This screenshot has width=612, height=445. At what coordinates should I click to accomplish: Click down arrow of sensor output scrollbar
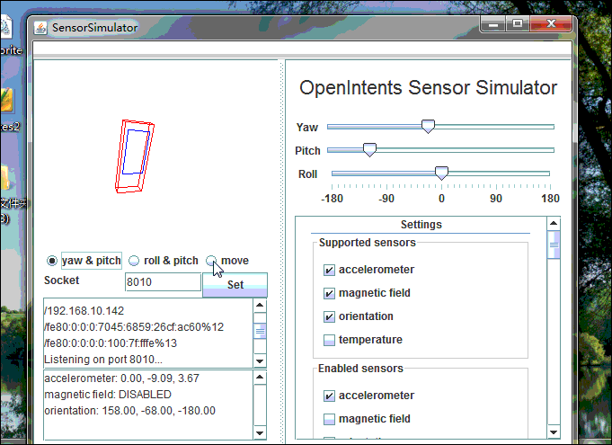click(260, 433)
